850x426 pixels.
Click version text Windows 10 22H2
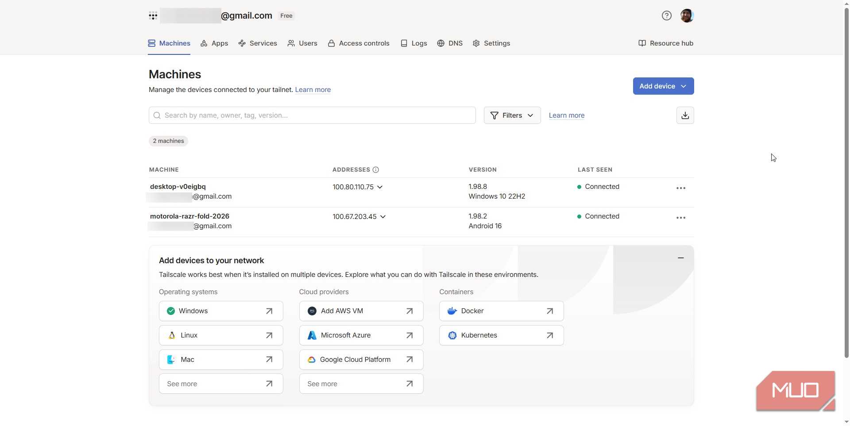click(x=497, y=196)
